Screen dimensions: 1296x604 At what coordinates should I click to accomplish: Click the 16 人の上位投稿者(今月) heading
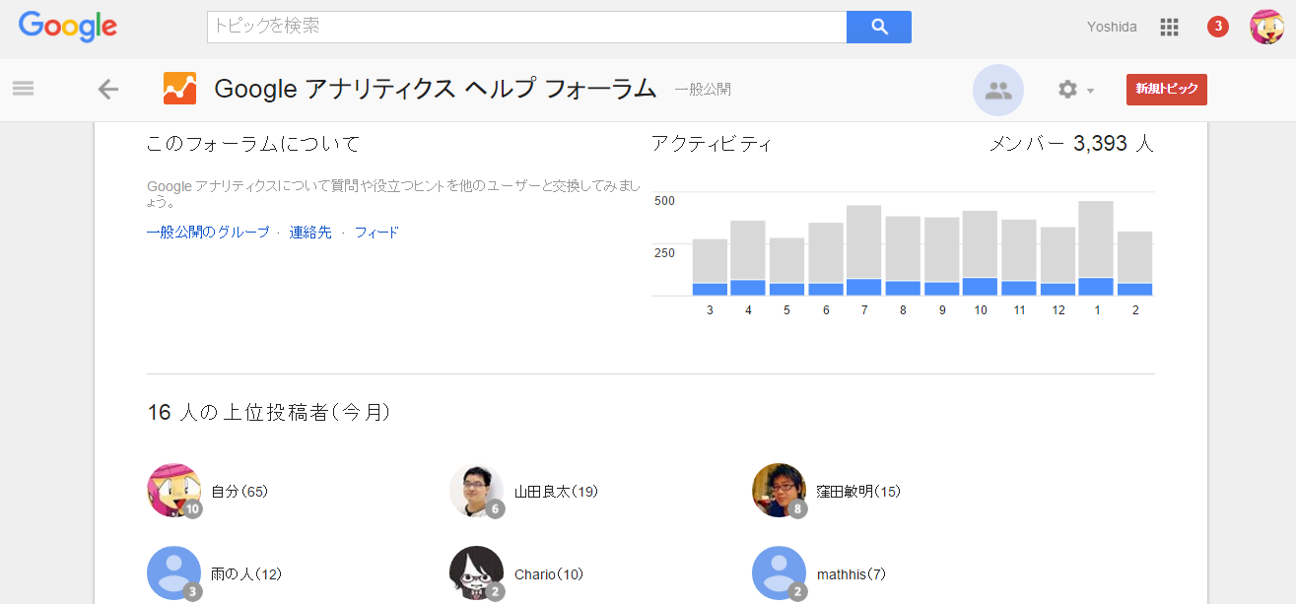point(269,413)
